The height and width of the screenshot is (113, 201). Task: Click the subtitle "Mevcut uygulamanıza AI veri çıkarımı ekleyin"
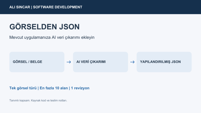(x=52, y=37)
